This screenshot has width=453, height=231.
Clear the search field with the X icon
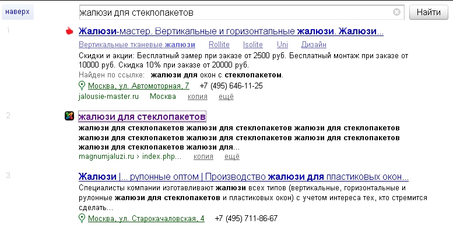[x=396, y=12]
